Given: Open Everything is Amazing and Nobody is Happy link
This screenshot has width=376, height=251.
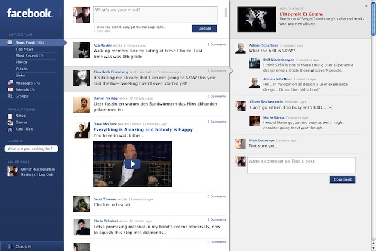Looking at the screenshot, I should click(x=143, y=129).
